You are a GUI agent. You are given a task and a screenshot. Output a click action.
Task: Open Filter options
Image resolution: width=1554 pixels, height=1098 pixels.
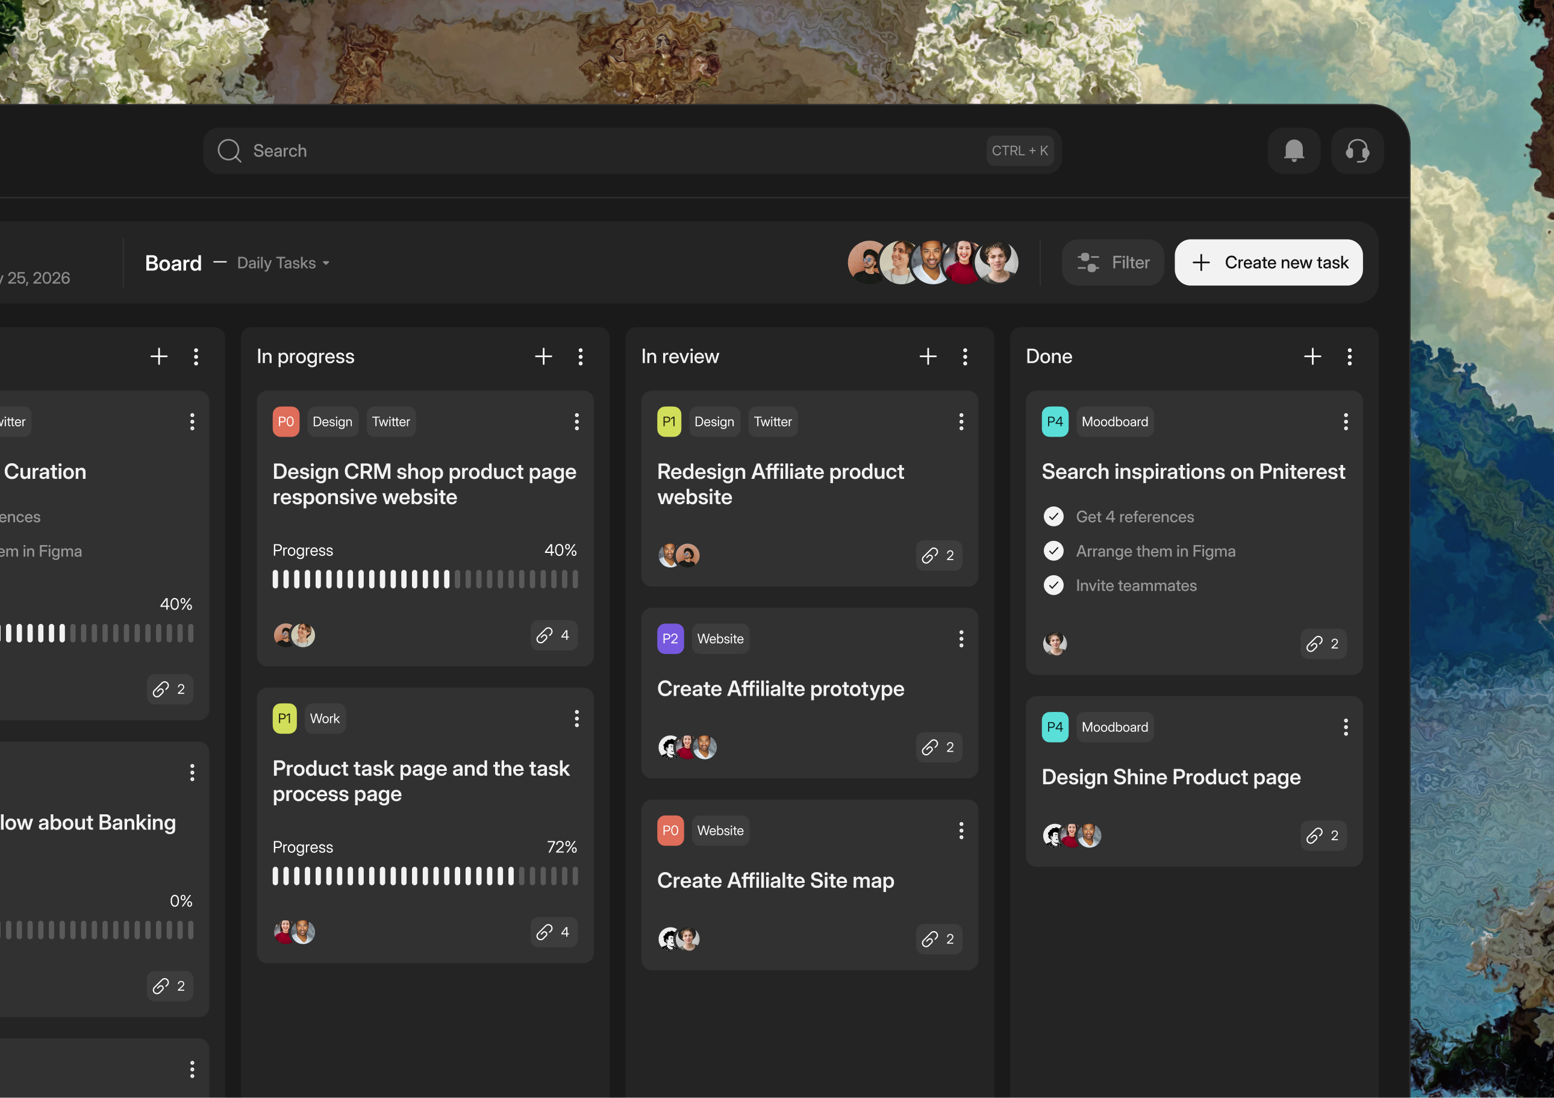coord(1112,263)
